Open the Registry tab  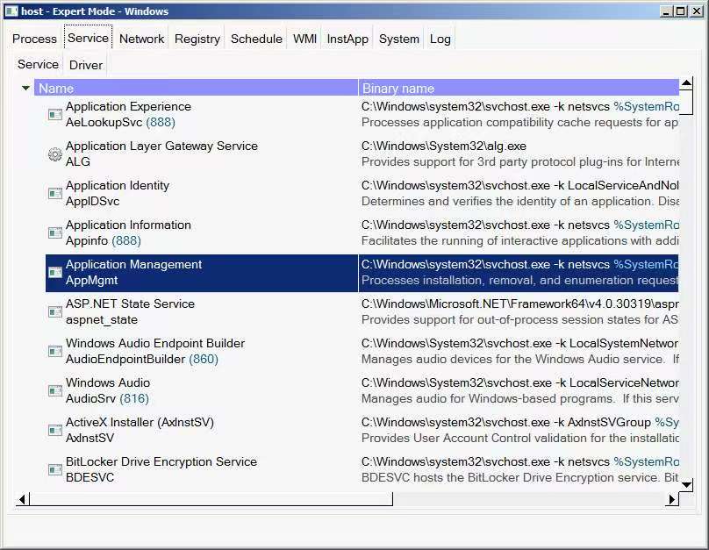[x=197, y=39]
